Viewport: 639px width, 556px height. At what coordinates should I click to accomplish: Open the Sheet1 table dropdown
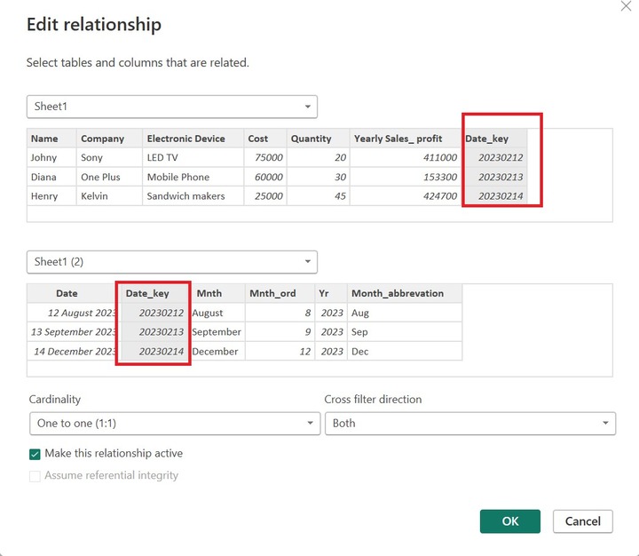172,107
